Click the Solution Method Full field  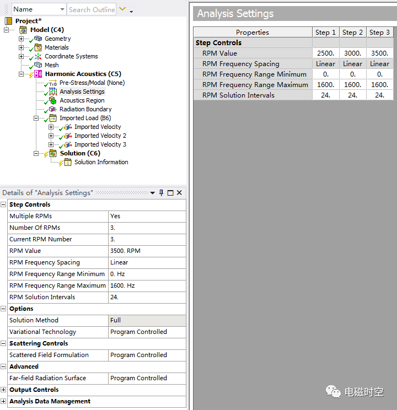point(147,320)
